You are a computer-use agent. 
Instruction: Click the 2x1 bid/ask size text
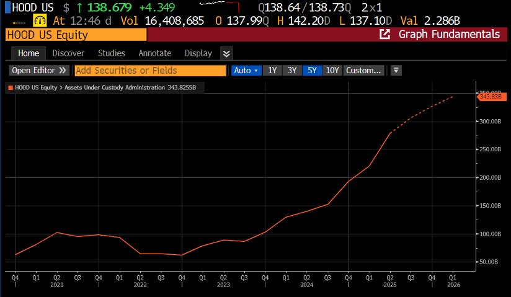click(x=372, y=7)
